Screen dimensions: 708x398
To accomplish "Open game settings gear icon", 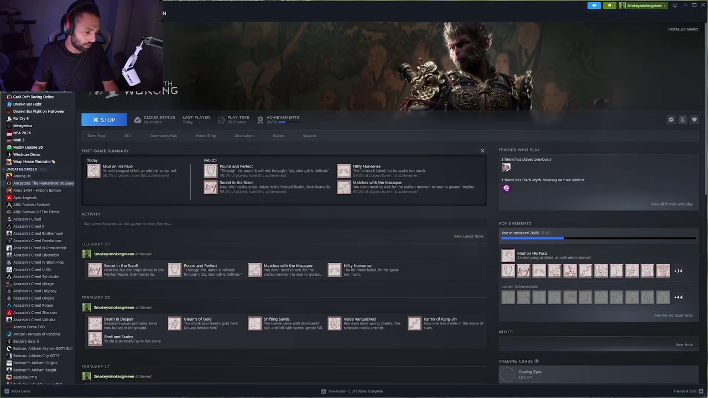I will pos(671,120).
